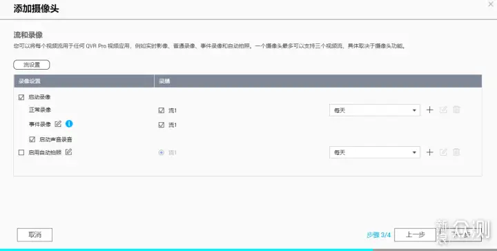This screenshot has height=251, width=497.
Task: Click the 取消 button
Action: (x=35, y=235)
